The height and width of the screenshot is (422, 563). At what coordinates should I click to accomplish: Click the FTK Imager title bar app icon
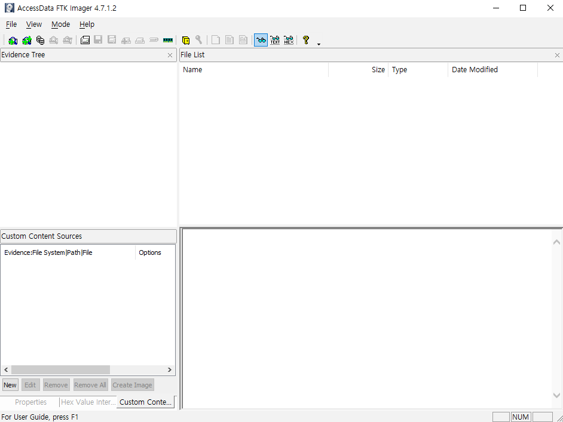point(10,8)
